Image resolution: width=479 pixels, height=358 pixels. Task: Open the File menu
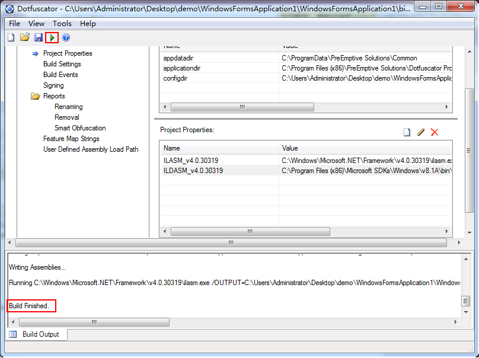click(14, 24)
